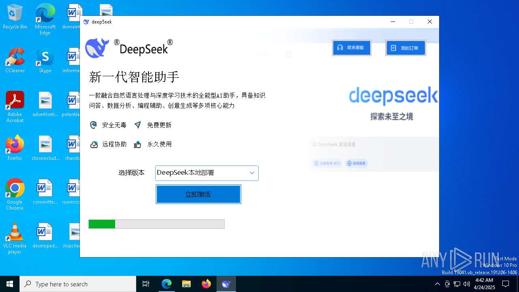Click the deepseek banner image
Image resolution: width=519 pixels, height=292 pixels.
point(393,96)
